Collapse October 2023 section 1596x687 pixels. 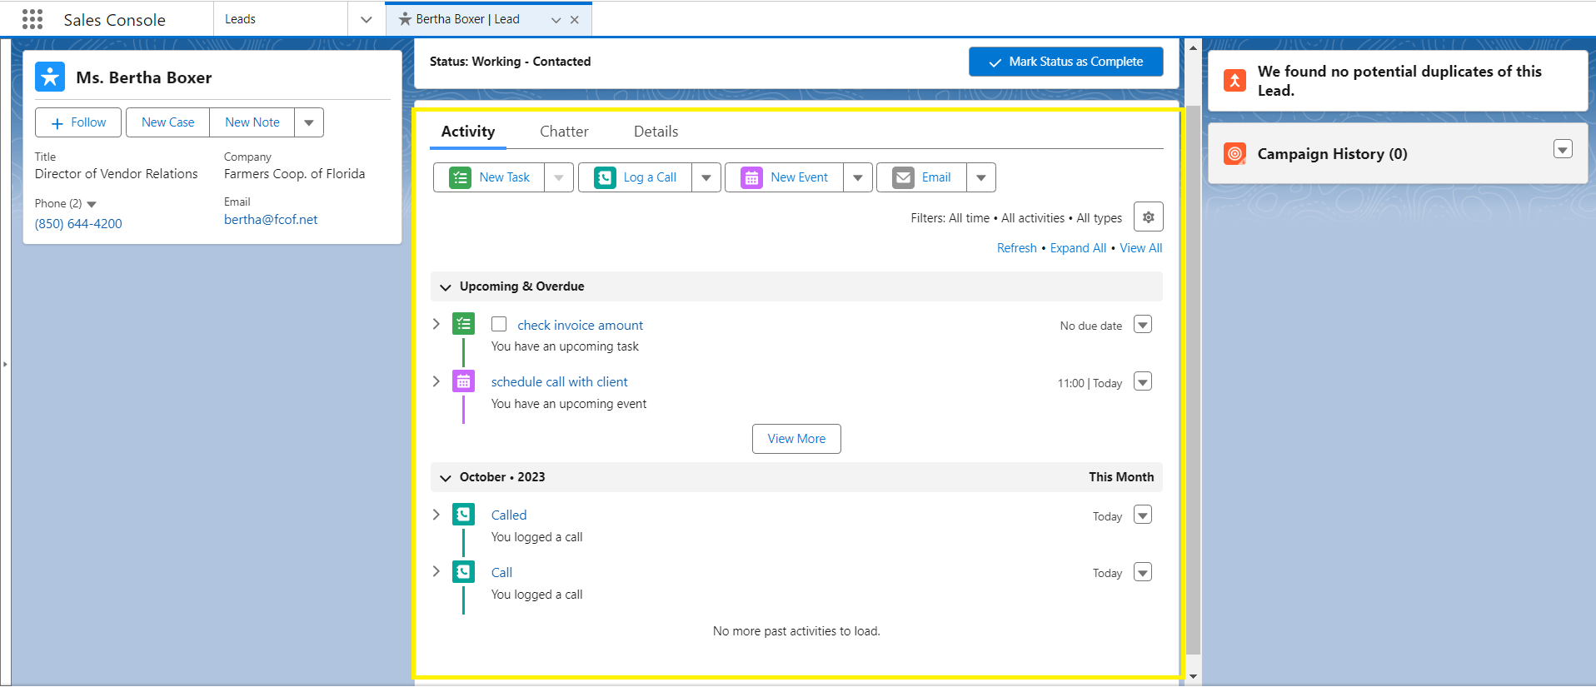pyautogui.click(x=446, y=478)
